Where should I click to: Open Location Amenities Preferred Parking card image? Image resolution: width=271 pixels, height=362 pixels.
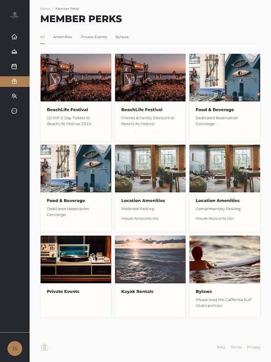150,168
